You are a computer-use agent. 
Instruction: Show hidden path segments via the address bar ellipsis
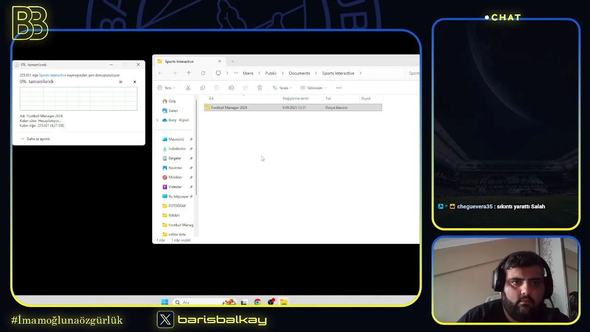tap(236, 73)
